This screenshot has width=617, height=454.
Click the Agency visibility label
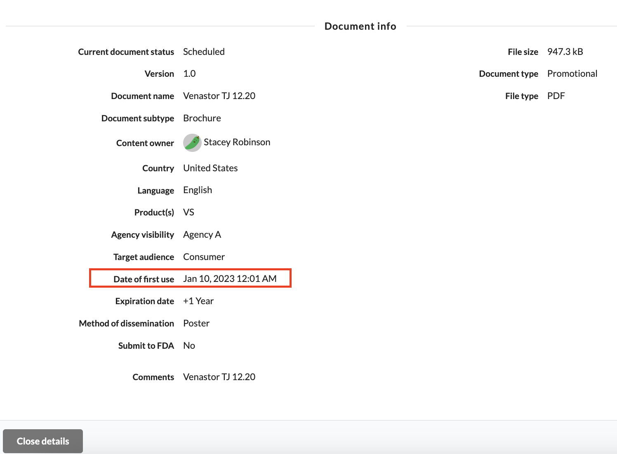click(143, 234)
